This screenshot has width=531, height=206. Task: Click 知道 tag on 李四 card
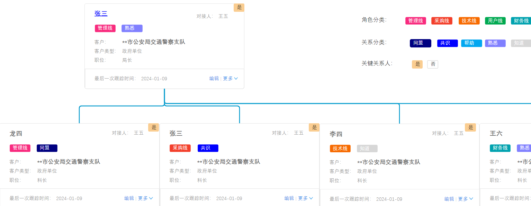point(367,149)
